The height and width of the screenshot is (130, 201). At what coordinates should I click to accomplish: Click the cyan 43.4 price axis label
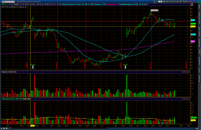point(193,20)
